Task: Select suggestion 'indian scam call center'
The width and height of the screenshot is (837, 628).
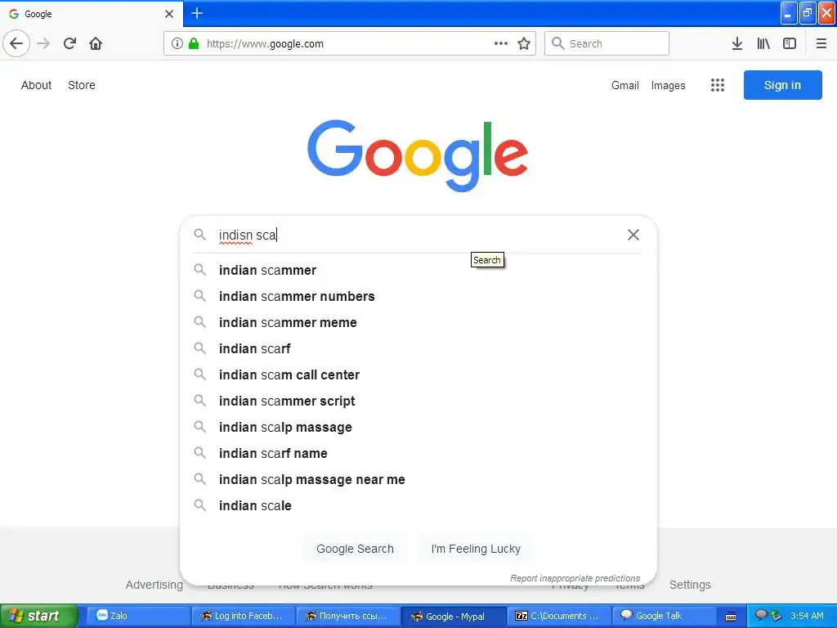Action: click(418, 375)
